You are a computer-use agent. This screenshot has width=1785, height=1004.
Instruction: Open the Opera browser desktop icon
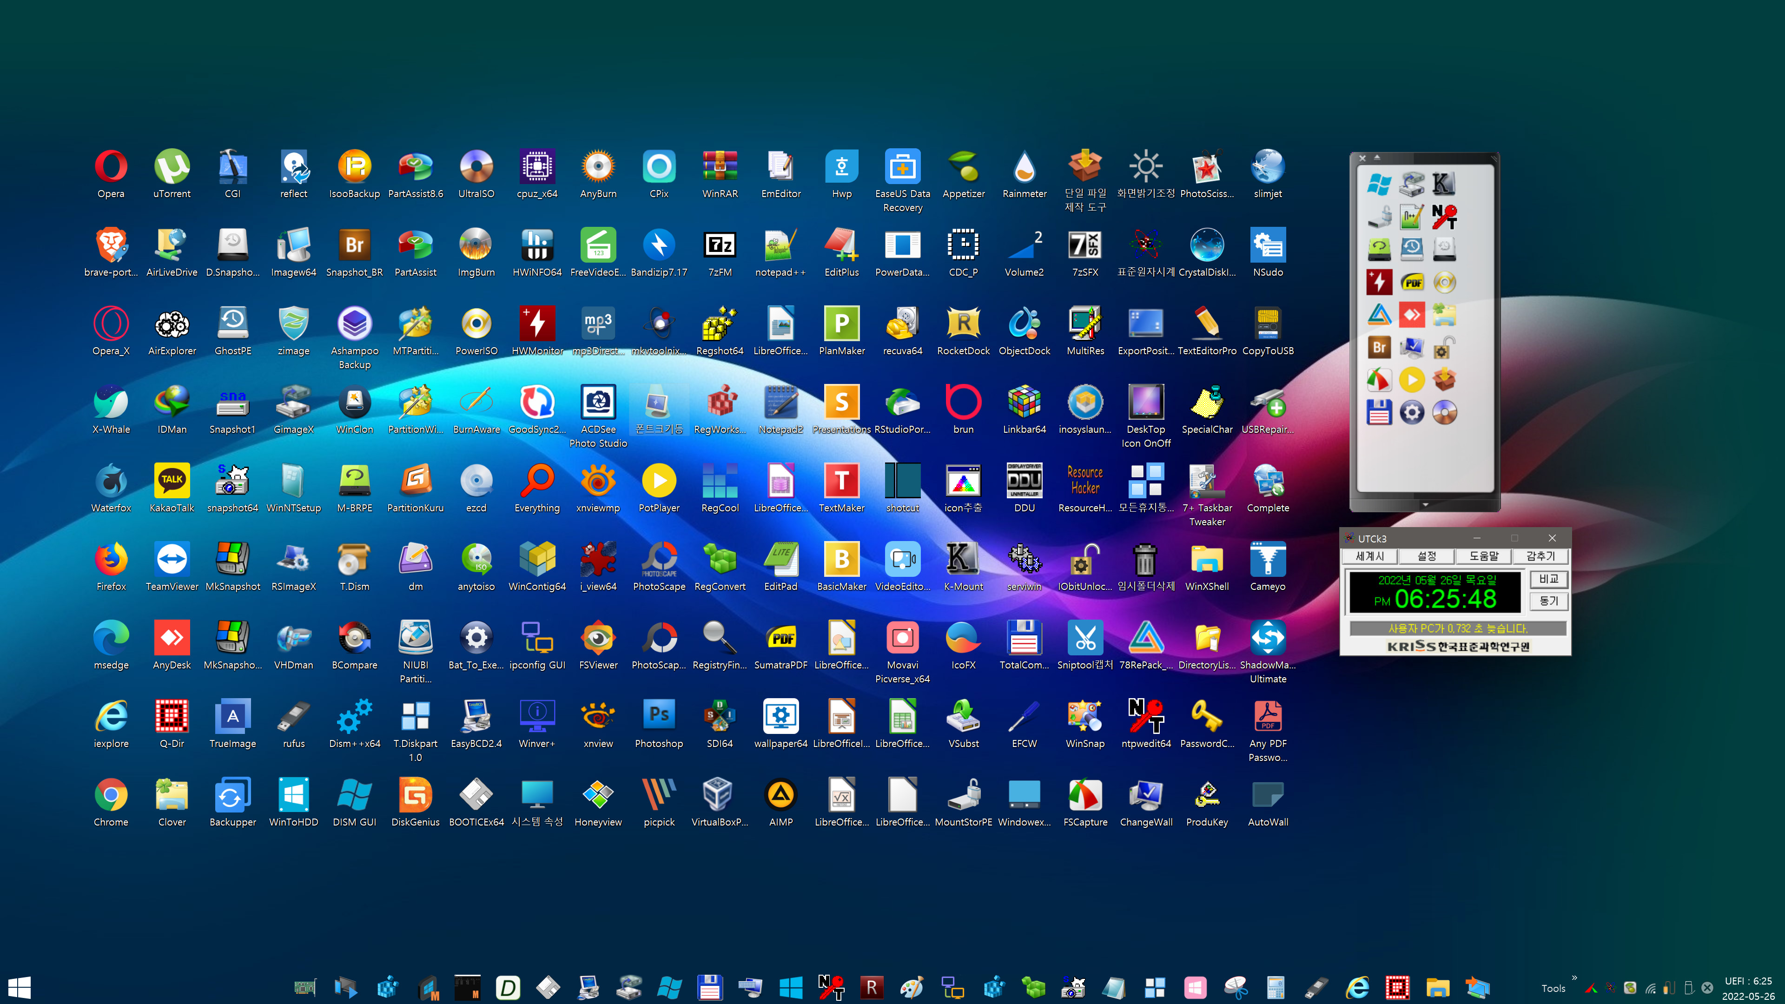111,173
